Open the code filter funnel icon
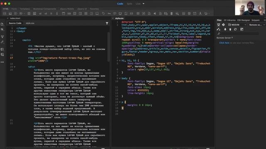The image size is (266, 149). 107,23
